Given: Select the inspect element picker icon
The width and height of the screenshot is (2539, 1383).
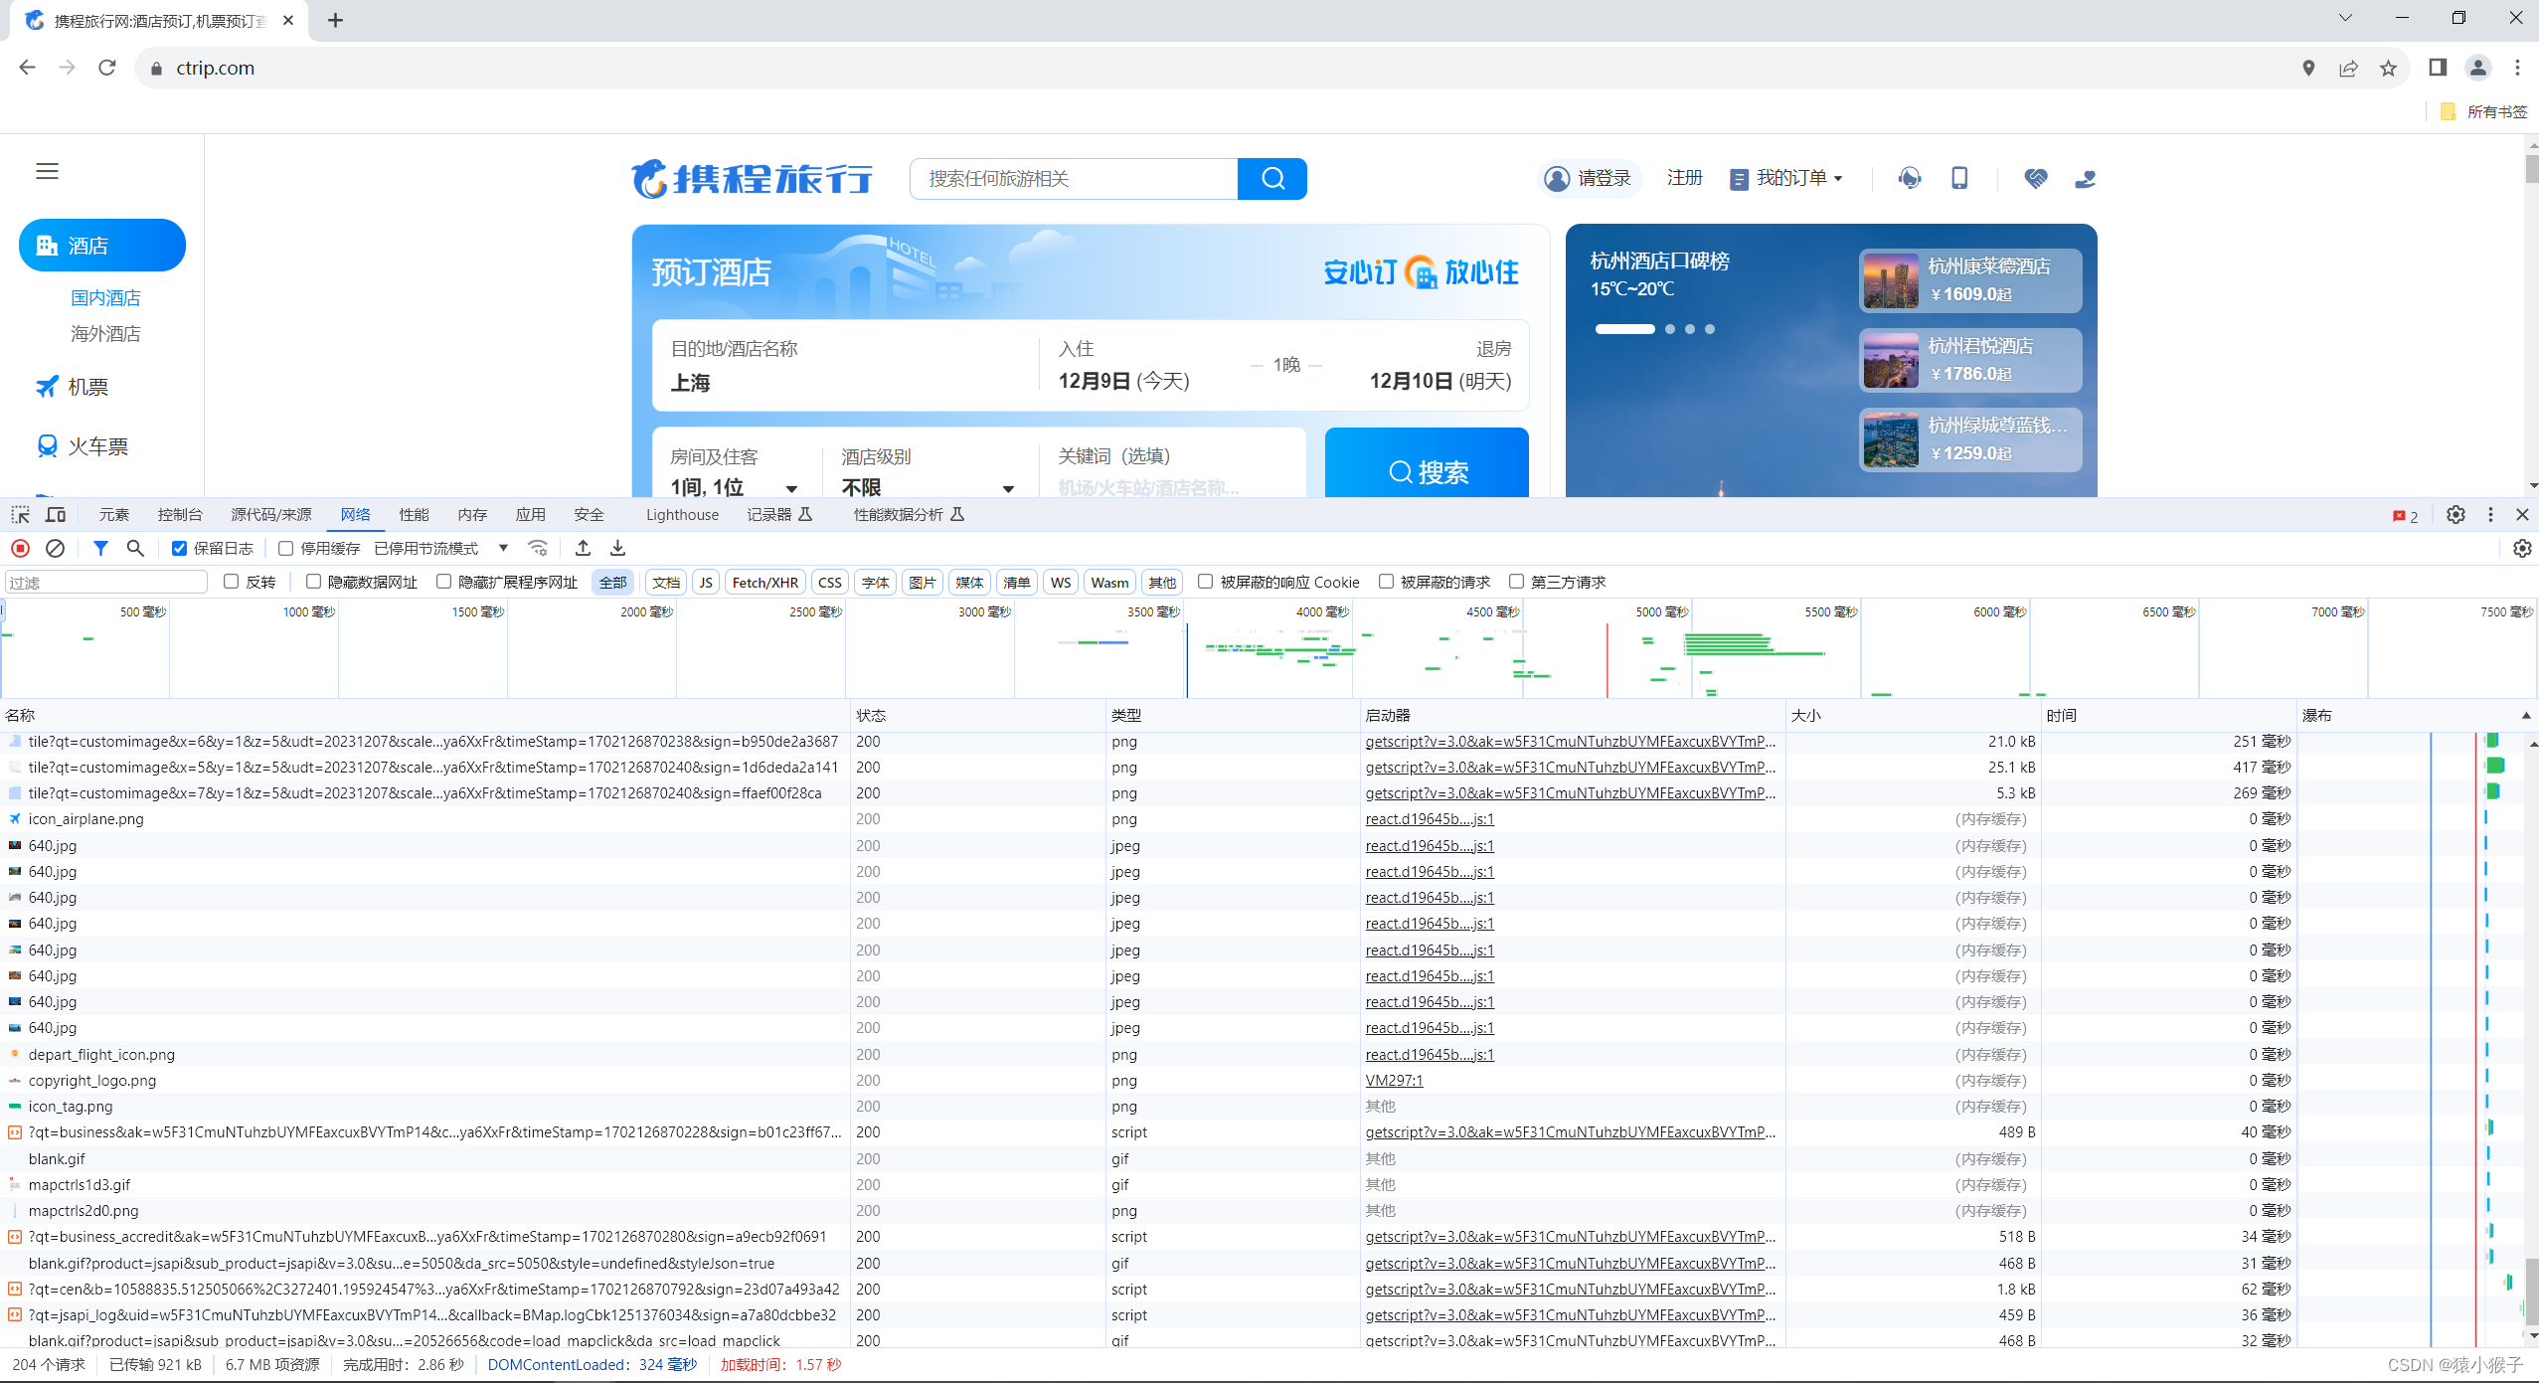Looking at the screenshot, I should [20, 514].
